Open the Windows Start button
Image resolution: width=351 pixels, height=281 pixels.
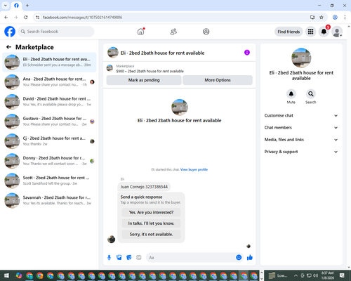pyautogui.click(x=6, y=275)
